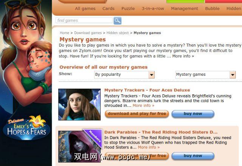Click the Home breadcrumb link
This screenshot has height=166, width=242.
coord(65,33)
